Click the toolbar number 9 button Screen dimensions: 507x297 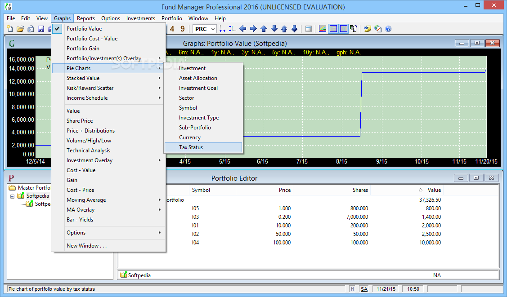(182, 29)
